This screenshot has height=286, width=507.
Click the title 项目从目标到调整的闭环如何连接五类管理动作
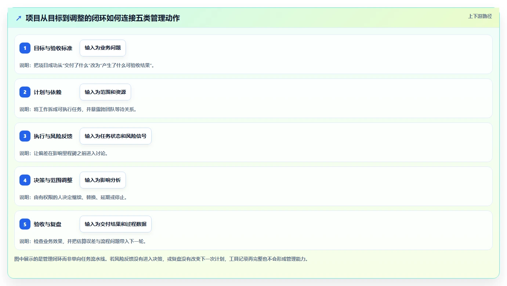tap(103, 18)
